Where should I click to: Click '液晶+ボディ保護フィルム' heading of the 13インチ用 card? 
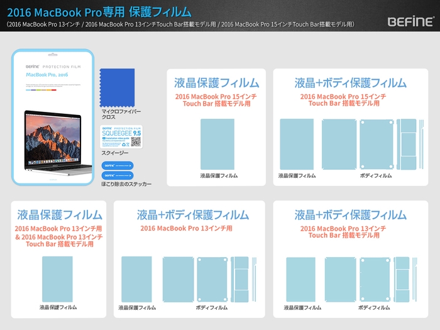193,215
